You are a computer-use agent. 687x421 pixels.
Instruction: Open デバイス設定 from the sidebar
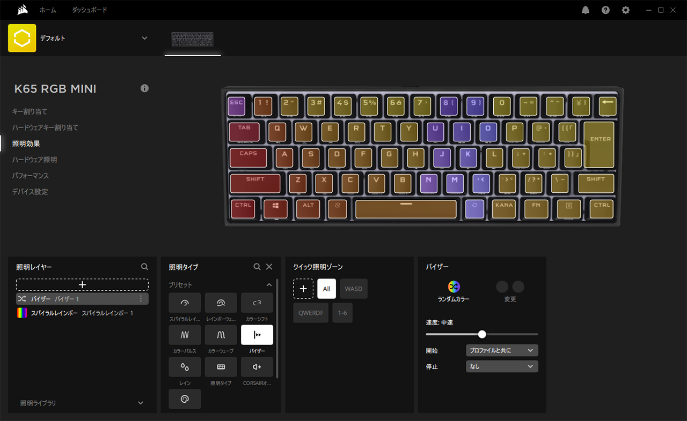click(30, 192)
